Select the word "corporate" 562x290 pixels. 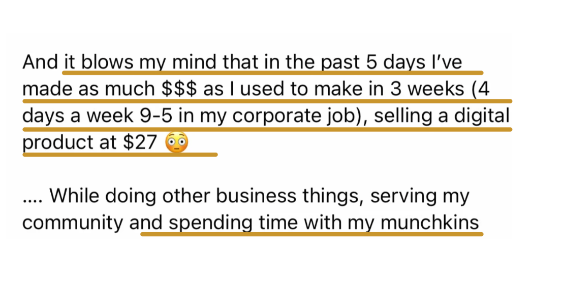tap(277, 116)
